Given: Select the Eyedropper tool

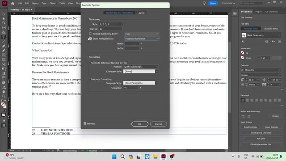Looking at the screenshot, I should tap(4, 87).
